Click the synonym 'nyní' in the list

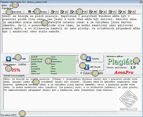(53, 57)
